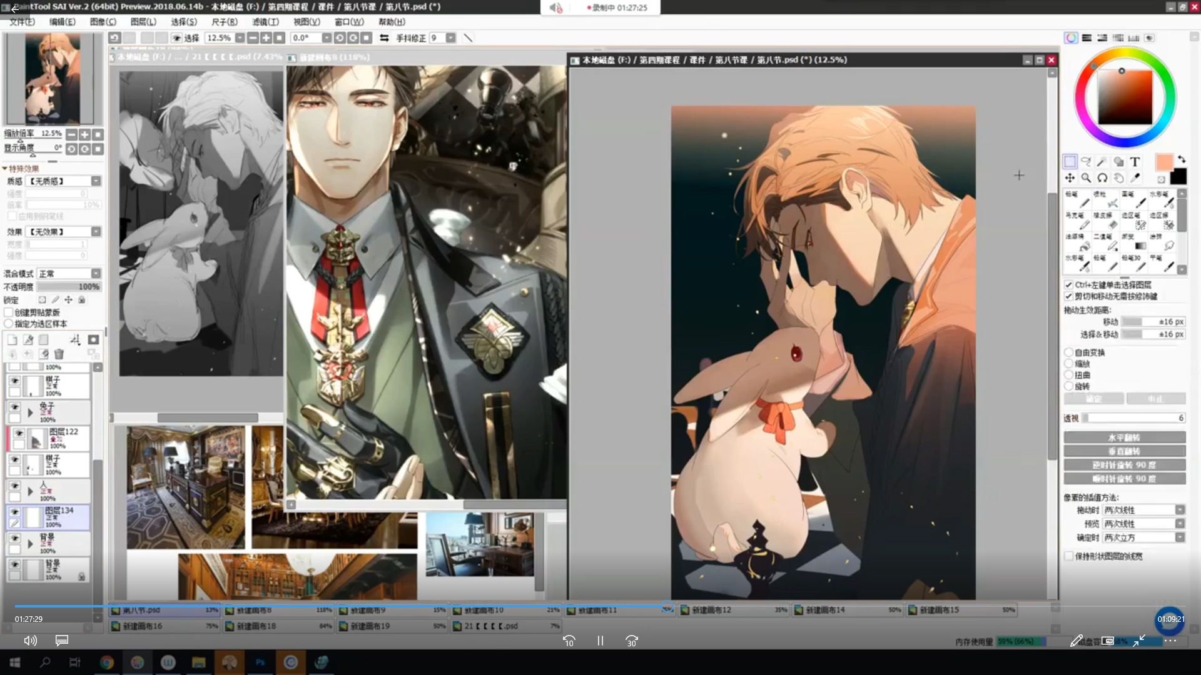Open the 效果 effect dropdown
Viewport: 1201px width, 675px height.
96,232
